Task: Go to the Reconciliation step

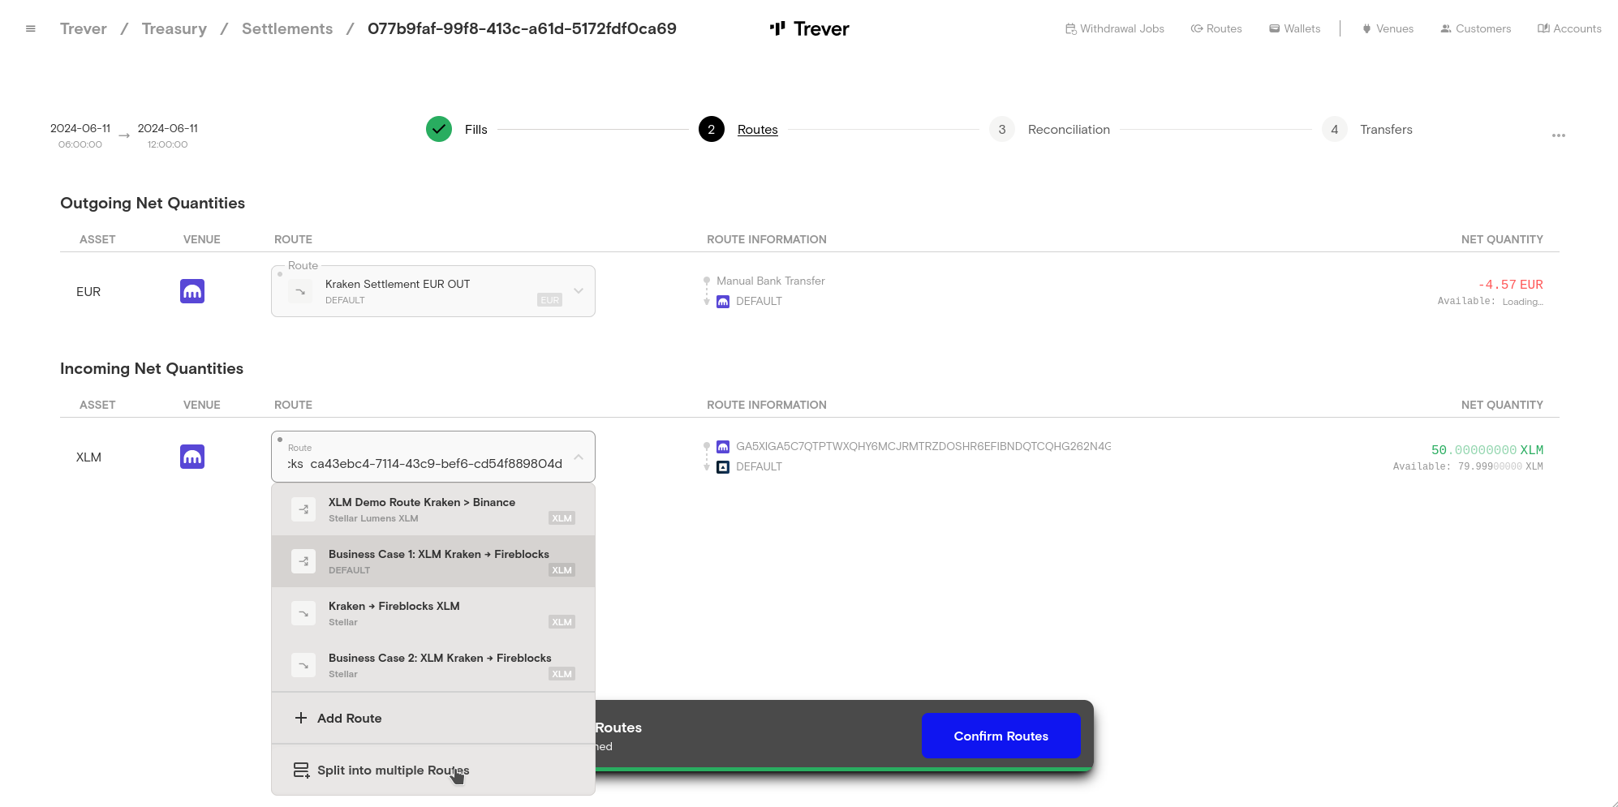Action: pos(1068,130)
